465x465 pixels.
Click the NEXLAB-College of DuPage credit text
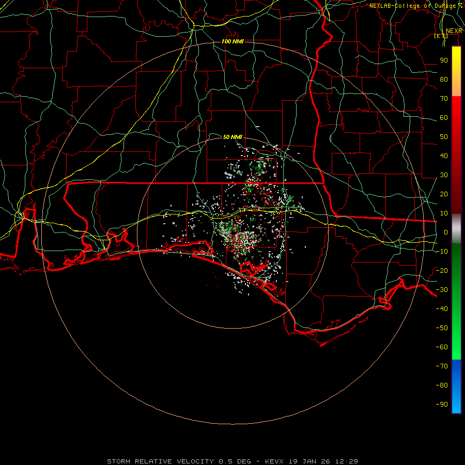tap(415, 6)
